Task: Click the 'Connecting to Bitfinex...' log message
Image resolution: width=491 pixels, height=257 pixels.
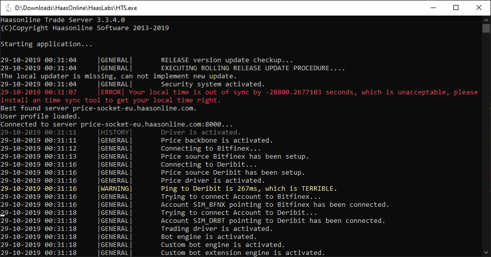Action: [x=211, y=148]
